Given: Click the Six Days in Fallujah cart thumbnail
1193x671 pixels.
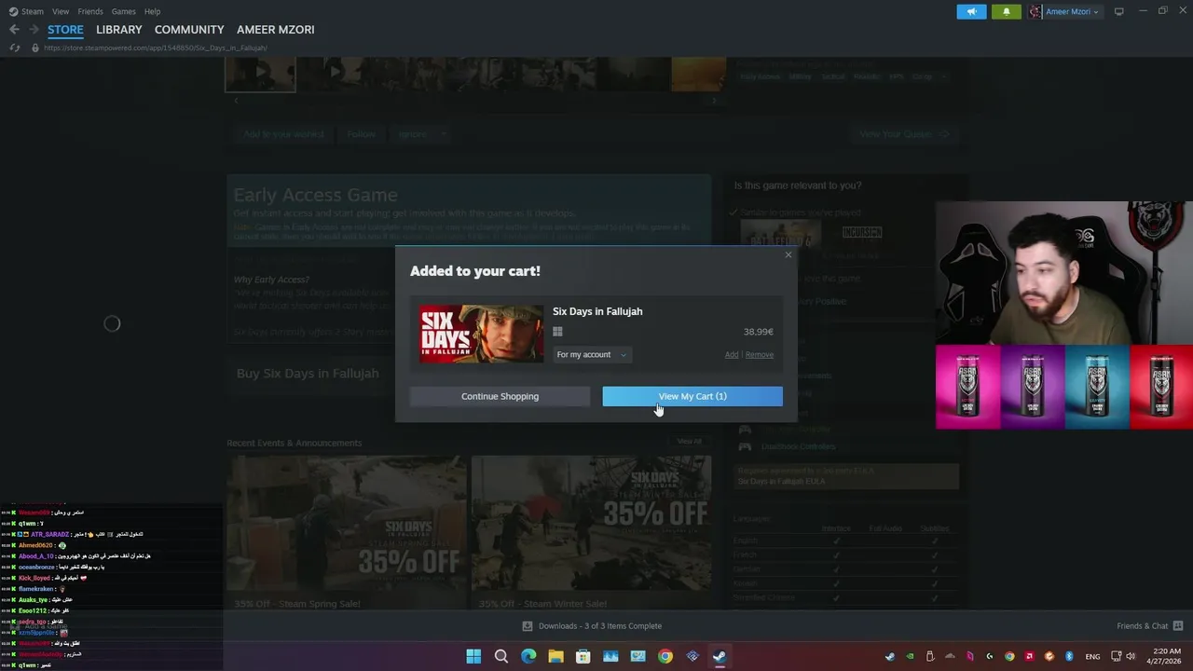Looking at the screenshot, I should point(481,334).
